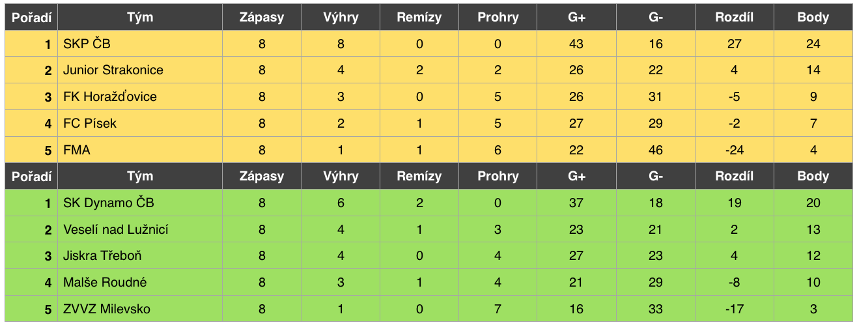This screenshot has width=857, height=327.
Task: Select the Malše Roudné team cell
Action: pyautogui.click(x=140, y=283)
